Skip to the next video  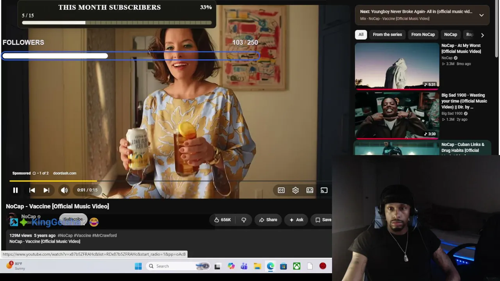point(46,190)
